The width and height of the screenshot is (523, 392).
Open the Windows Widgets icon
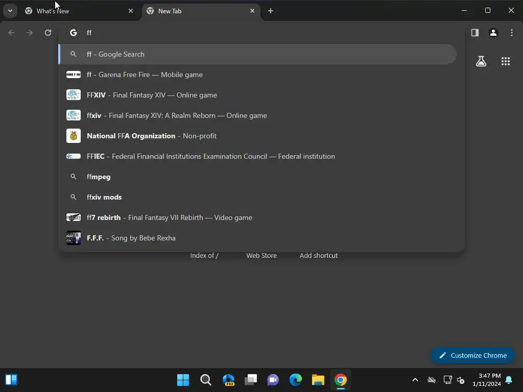point(11,380)
